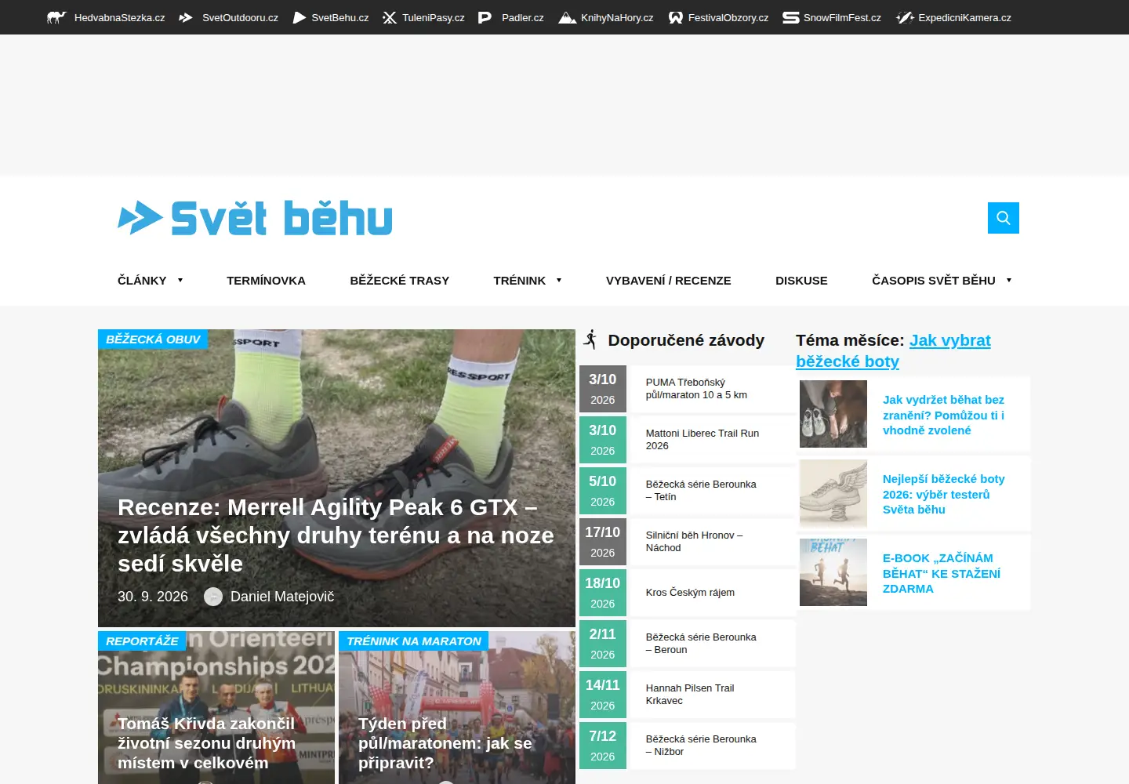This screenshot has height=784, width=1129.
Task: Follow the 'Jak vybrat běžecké boty' link
Action: (x=893, y=350)
